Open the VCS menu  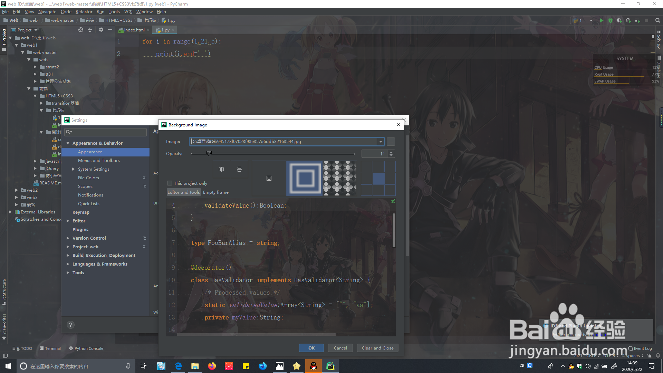[x=128, y=12]
